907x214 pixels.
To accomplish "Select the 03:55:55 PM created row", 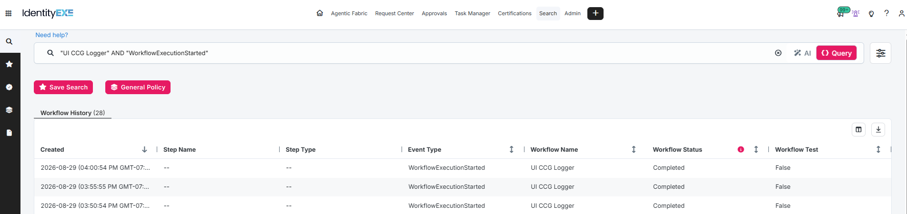I will click(463, 187).
